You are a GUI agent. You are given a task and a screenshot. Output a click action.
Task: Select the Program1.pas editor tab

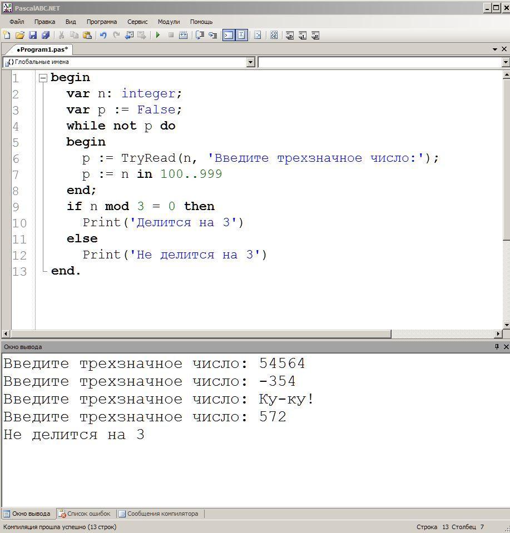click(x=42, y=49)
